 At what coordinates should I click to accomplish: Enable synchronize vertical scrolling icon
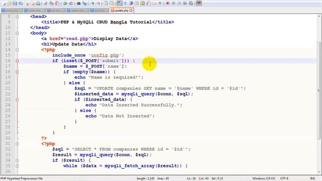pos(106,4)
